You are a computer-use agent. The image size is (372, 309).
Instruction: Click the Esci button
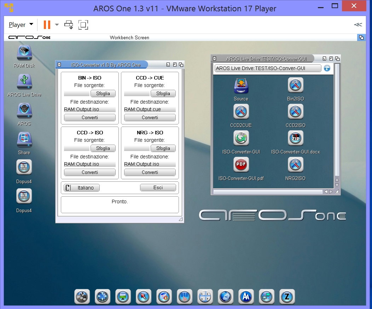158,188
